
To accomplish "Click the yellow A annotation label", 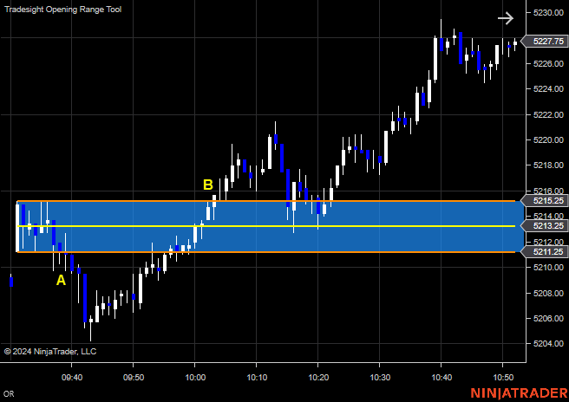I will point(61,280).
